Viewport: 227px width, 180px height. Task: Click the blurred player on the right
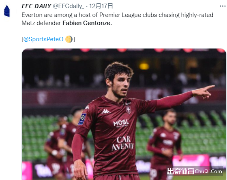164,144
